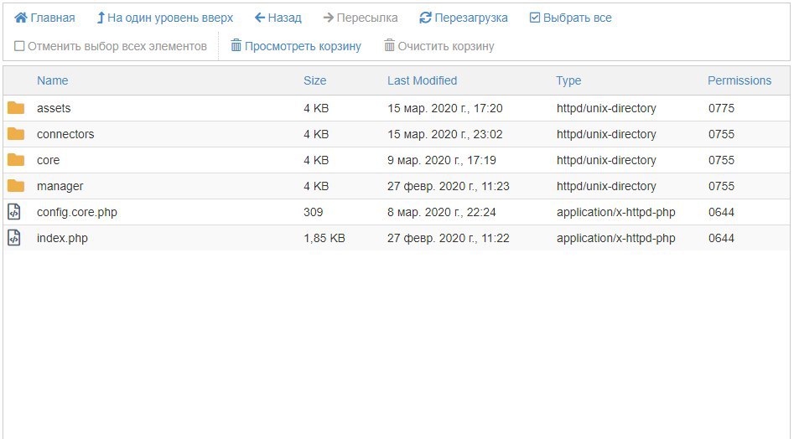Select the index.php file name
This screenshot has height=439, width=794.
tap(62, 238)
